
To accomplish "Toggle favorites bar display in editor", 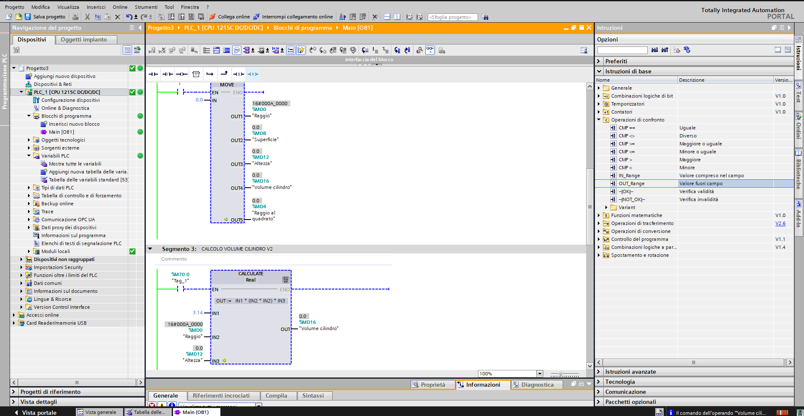I will pos(301,50).
